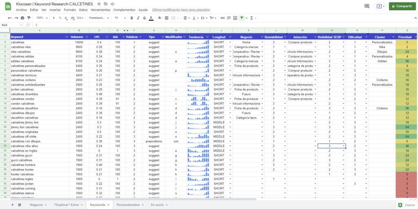Open the Archivo menu
Image resolution: width=418 pixels, height=209 pixels.
pyautogui.click(x=21, y=10)
